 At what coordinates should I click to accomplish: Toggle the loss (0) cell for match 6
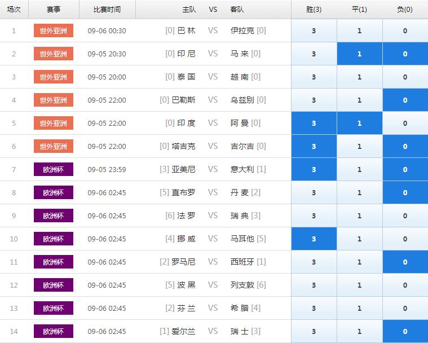405,147
